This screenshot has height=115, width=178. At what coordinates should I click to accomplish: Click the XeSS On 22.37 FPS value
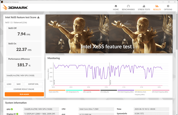point(24,49)
